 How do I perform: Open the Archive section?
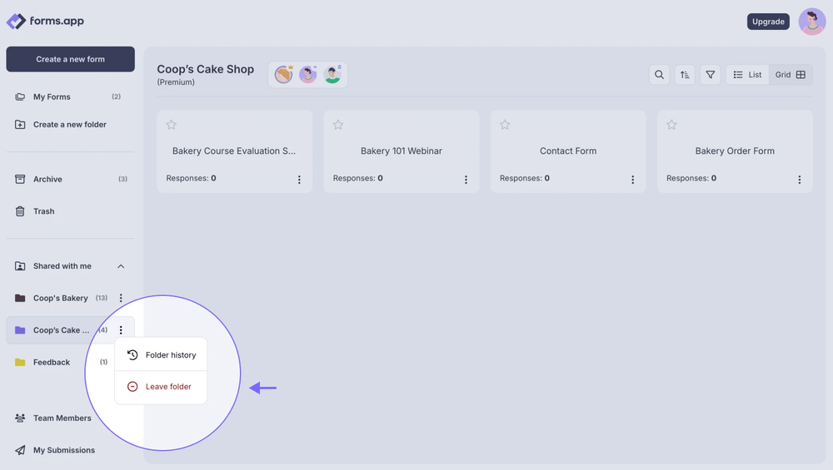pyautogui.click(x=47, y=179)
